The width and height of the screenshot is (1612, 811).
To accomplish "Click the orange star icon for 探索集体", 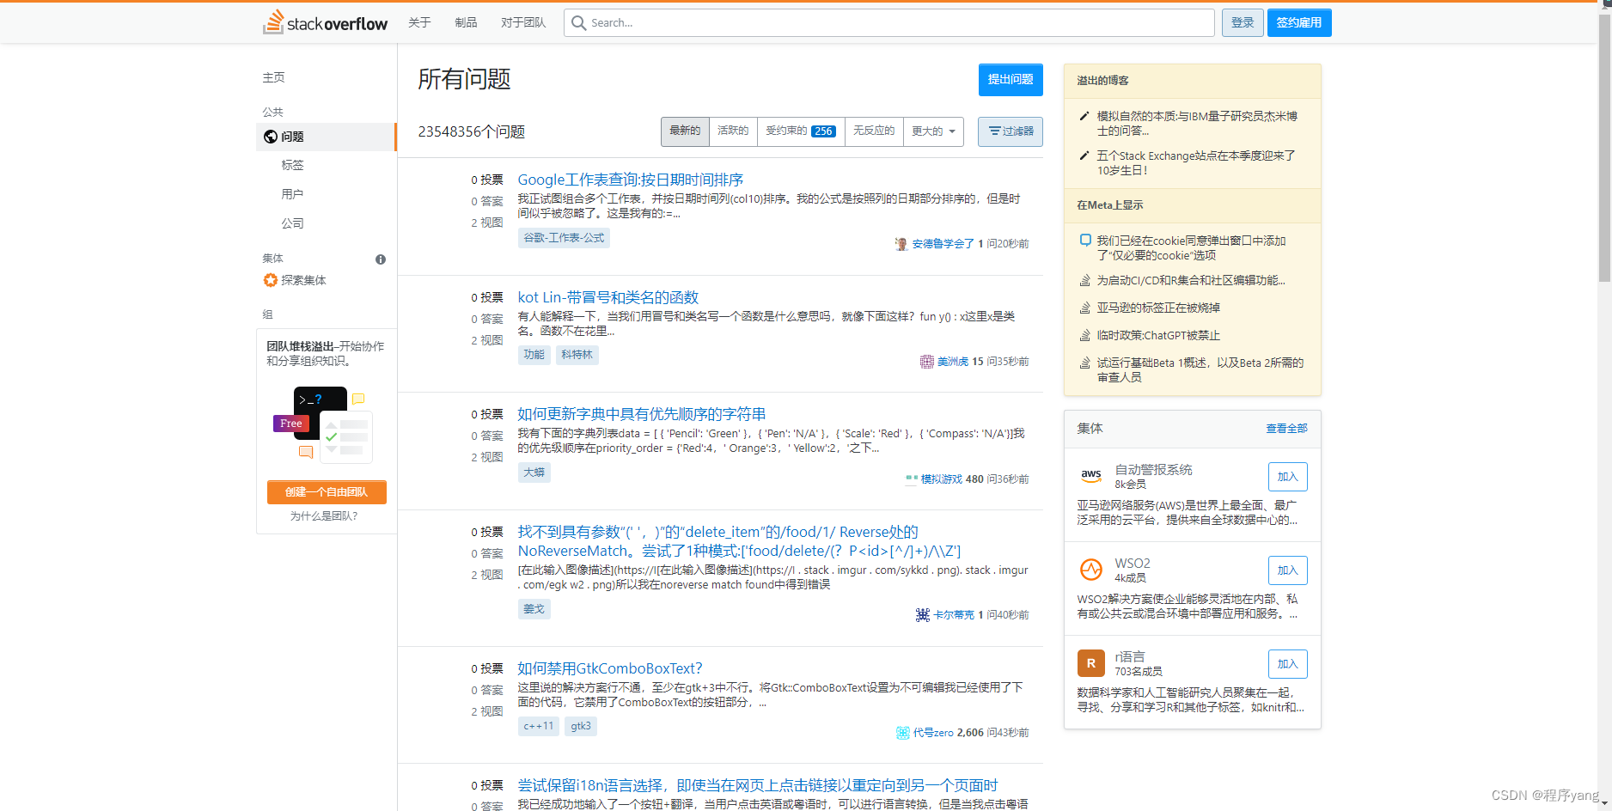I will pos(271,280).
